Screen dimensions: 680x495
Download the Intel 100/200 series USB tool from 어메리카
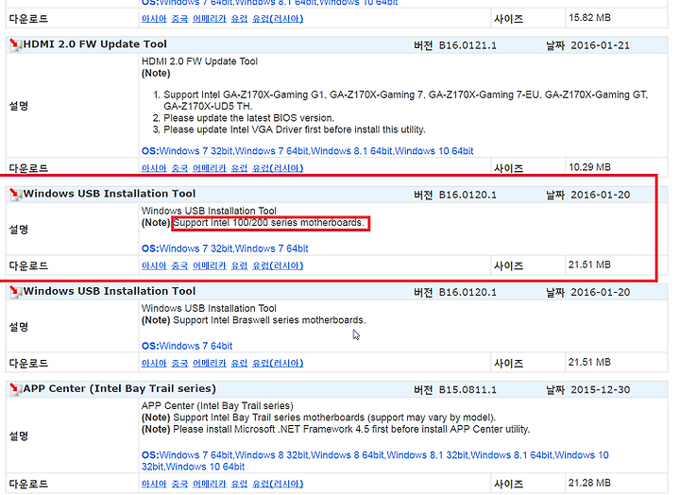[x=210, y=265]
